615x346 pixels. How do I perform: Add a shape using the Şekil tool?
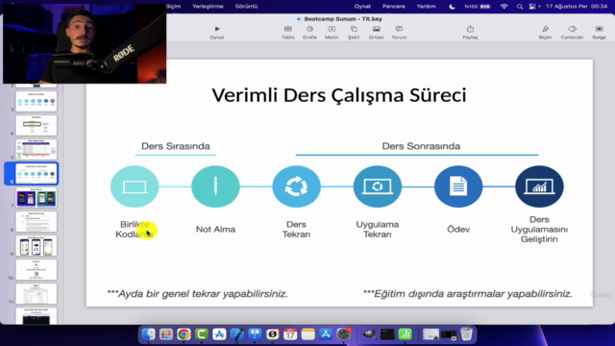pyautogui.click(x=354, y=32)
